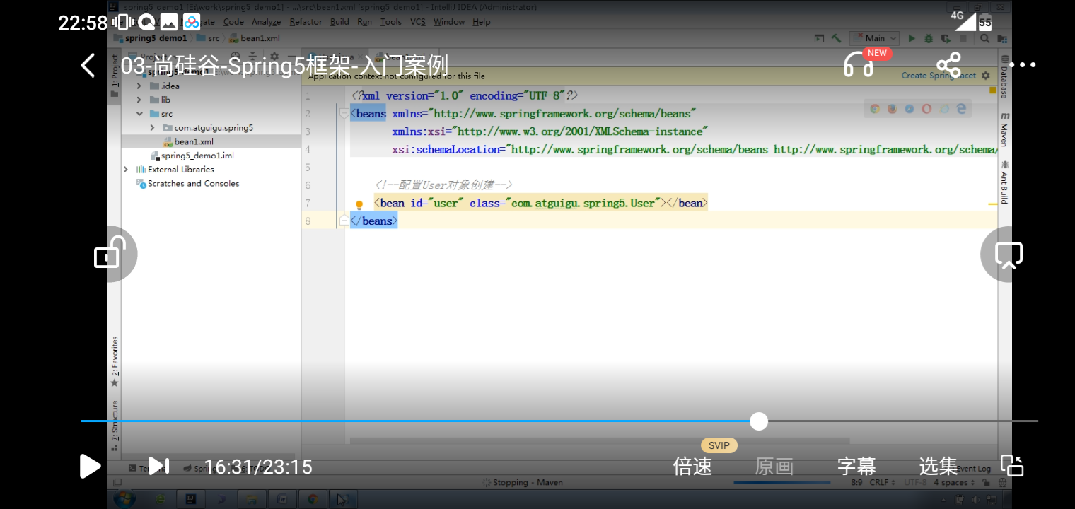Tap the rotate screen icon beside 选集
The height and width of the screenshot is (509, 1075).
[1012, 466]
